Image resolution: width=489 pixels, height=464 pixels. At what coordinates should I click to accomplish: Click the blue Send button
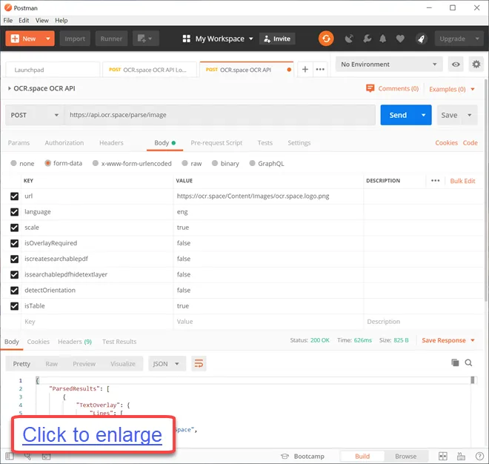tap(398, 115)
